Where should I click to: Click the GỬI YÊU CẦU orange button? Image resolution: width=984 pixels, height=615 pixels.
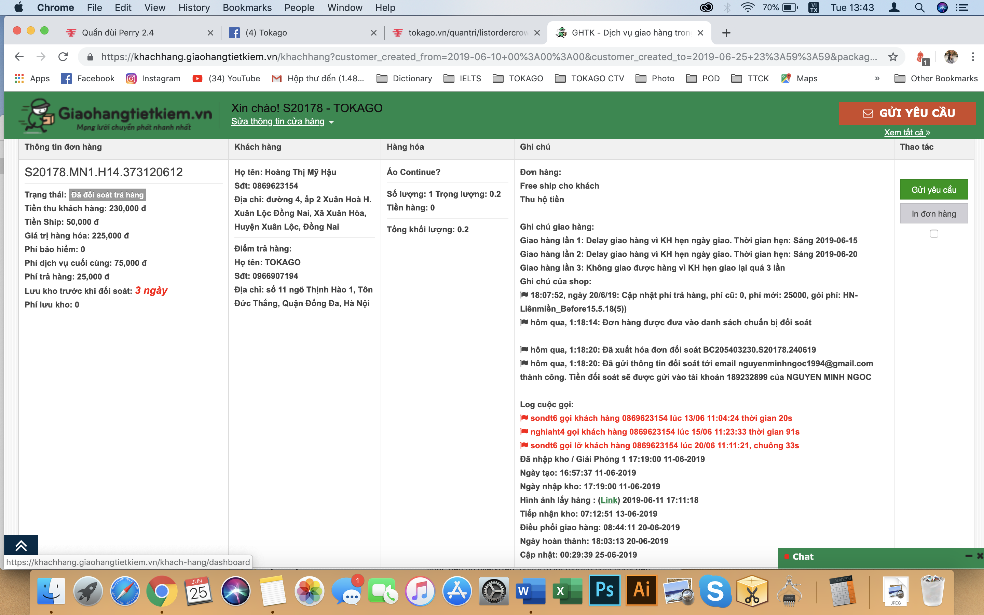pos(907,113)
